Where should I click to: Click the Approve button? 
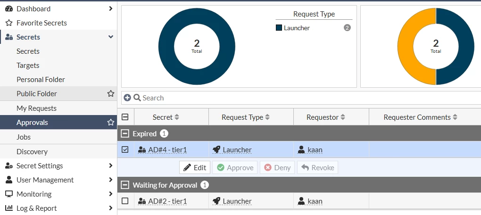(x=235, y=167)
